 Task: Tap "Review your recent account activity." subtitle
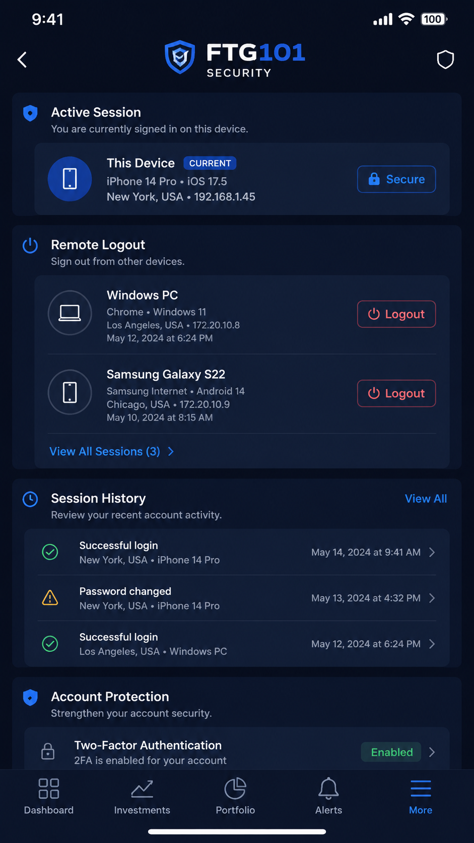click(x=136, y=515)
